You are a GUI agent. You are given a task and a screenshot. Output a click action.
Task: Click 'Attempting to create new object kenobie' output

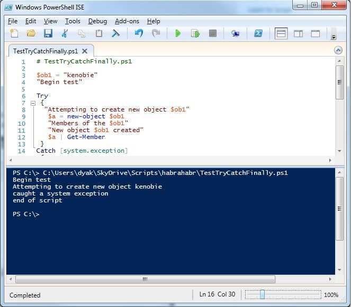pyautogui.click(x=87, y=187)
